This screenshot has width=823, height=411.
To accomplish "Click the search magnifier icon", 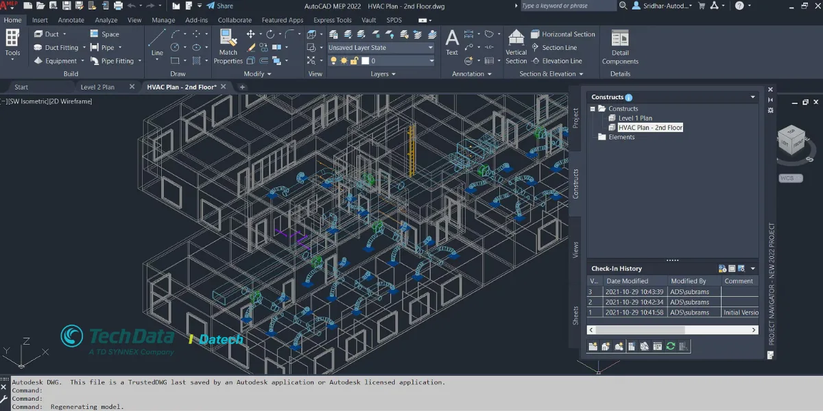I will (x=624, y=5).
